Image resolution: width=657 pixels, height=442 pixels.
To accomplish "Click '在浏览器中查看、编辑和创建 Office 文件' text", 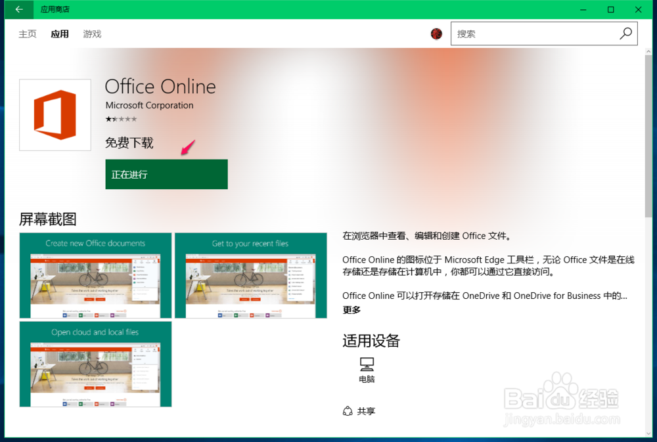I will [427, 236].
